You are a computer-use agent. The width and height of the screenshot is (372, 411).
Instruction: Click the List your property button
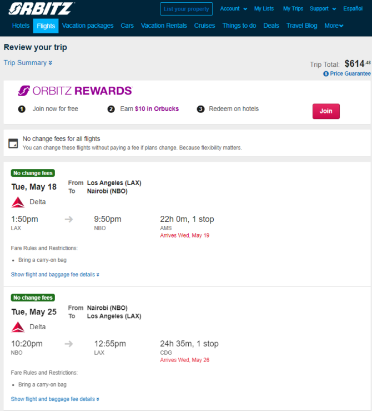[186, 9]
